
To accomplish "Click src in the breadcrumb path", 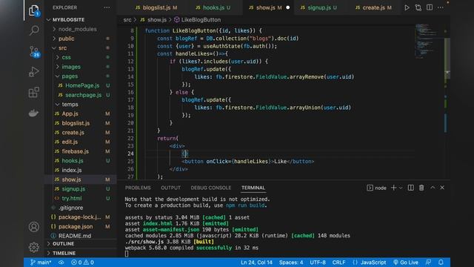I will click(x=127, y=20).
